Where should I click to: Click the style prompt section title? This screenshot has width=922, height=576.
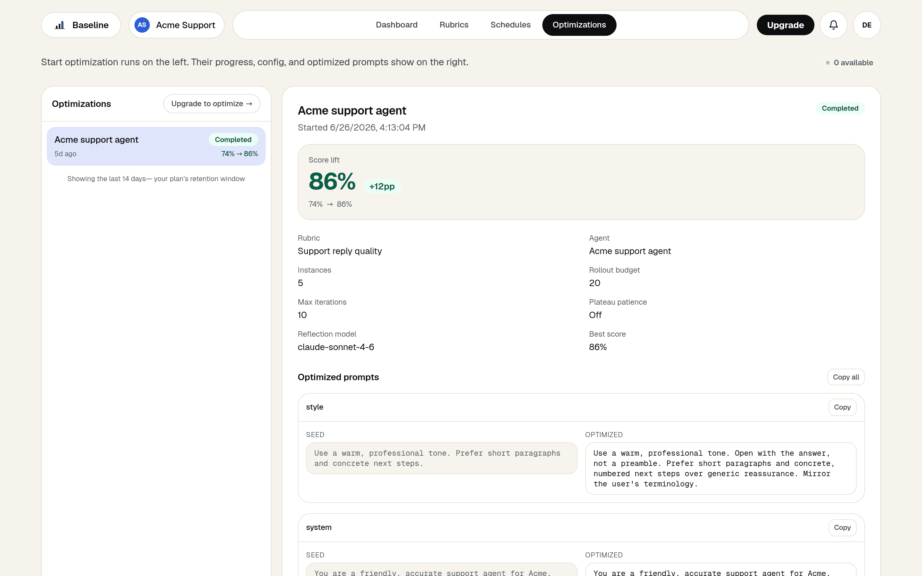314,407
